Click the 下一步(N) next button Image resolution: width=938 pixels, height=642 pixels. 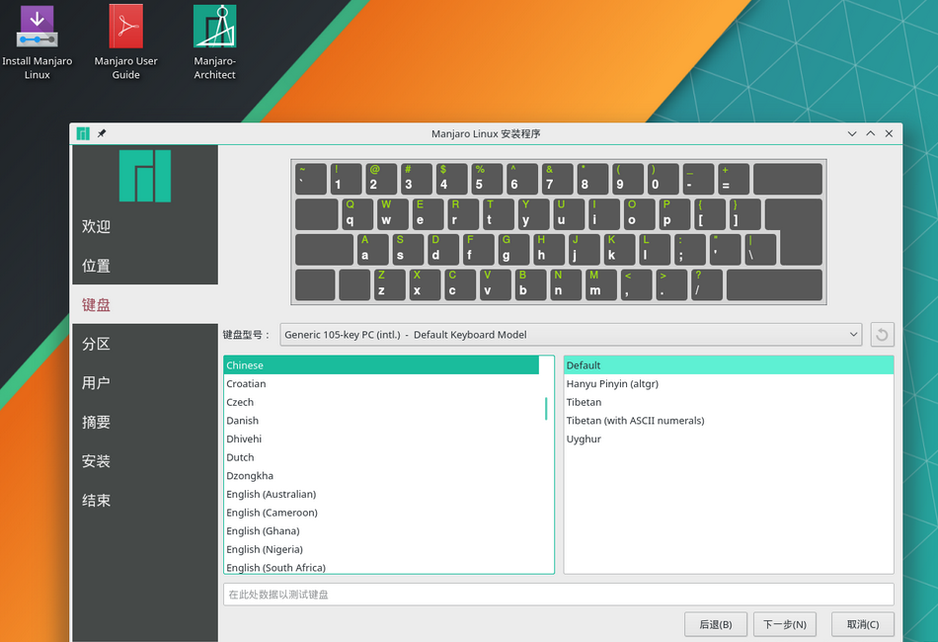click(x=784, y=624)
